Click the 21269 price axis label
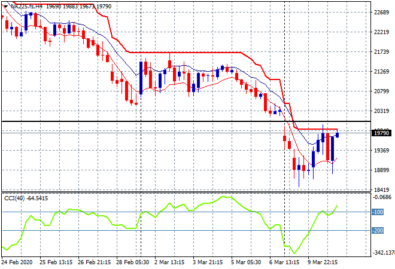The image size is (395, 269). click(x=381, y=72)
